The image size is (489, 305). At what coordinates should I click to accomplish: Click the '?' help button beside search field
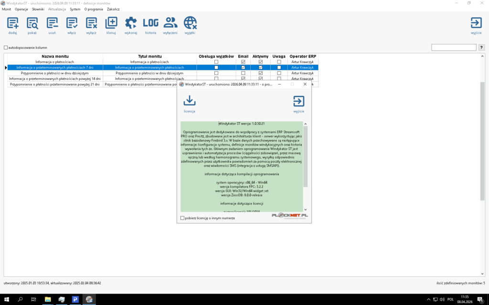tap(481, 47)
